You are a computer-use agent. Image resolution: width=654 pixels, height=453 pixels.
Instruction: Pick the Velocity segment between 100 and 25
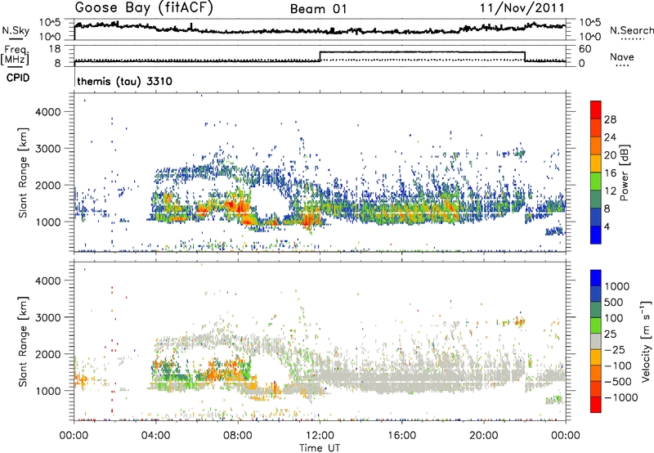[x=596, y=325]
